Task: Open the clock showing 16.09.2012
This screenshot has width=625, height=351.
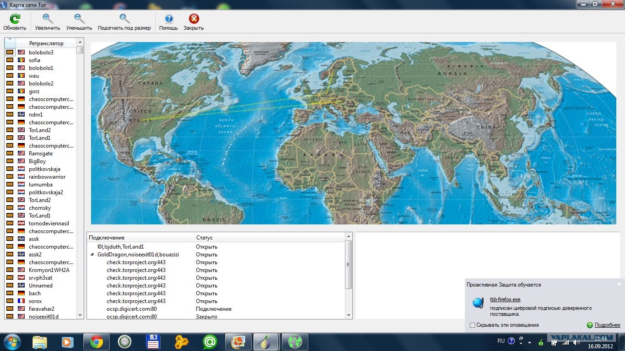Action: [x=600, y=342]
